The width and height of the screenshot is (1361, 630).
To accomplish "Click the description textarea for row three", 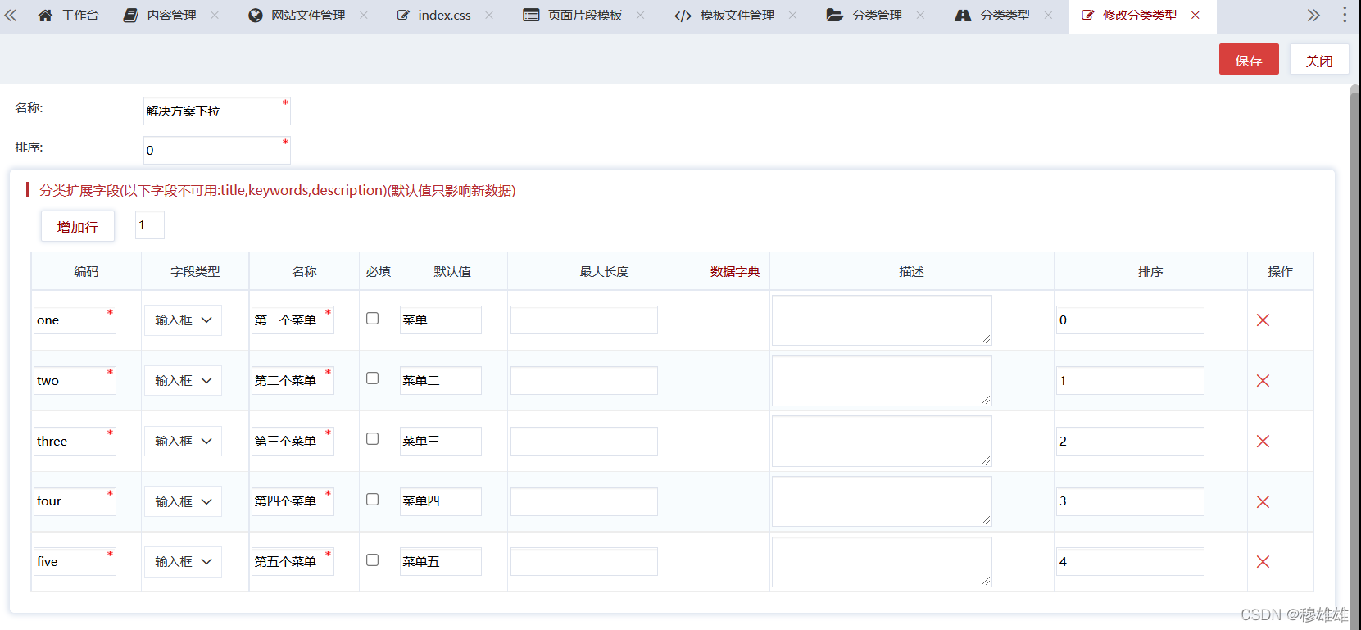I will pos(882,442).
